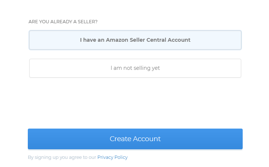Screen dimensions: 269x167
Task: Read the Privacy Policy via its hyperlink
Action: (x=112, y=157)
